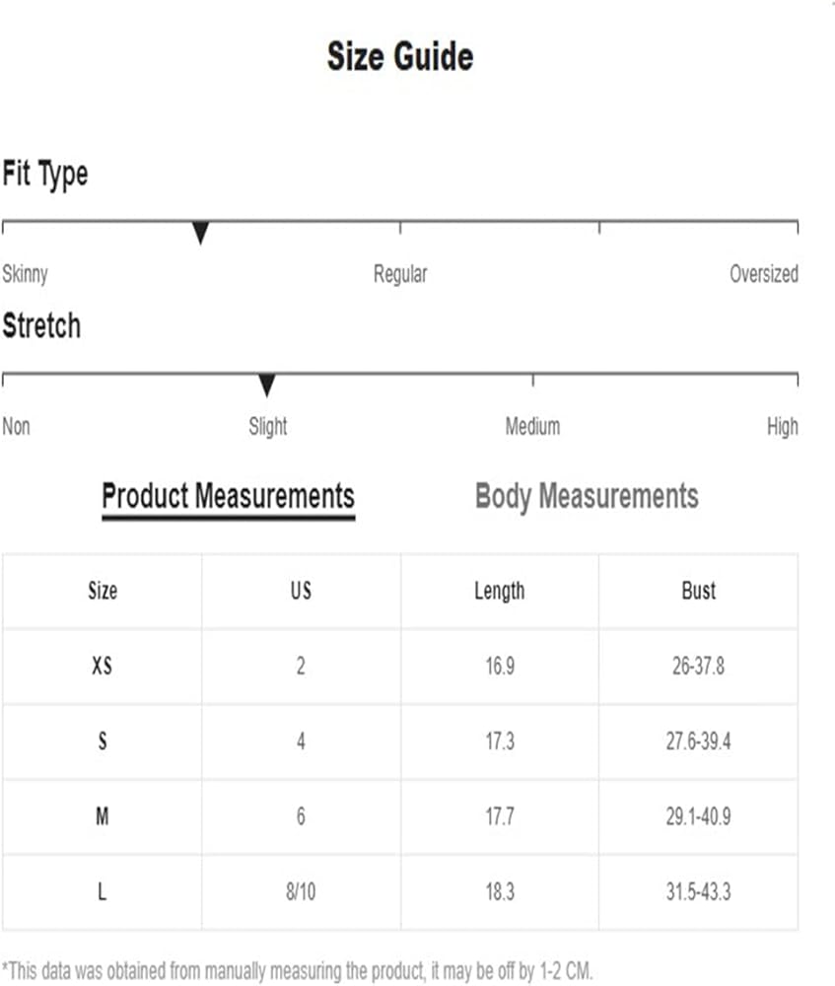Image resolution: width=835 pixels, height=986 pixels.
Task: Click the Size column header
Action: (x=103, y=591)
